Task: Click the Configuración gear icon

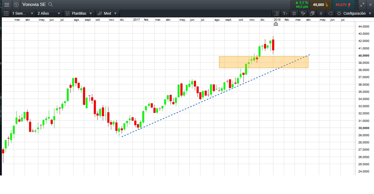Action: pos(339,13)
